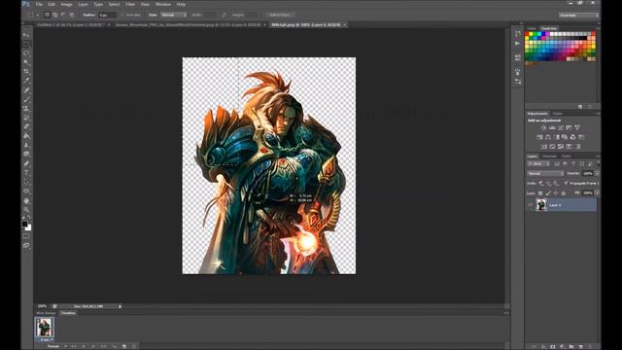
Task: Click Add to selection icon in options bar
Action: pyautogui.click(x=55, y=15)
